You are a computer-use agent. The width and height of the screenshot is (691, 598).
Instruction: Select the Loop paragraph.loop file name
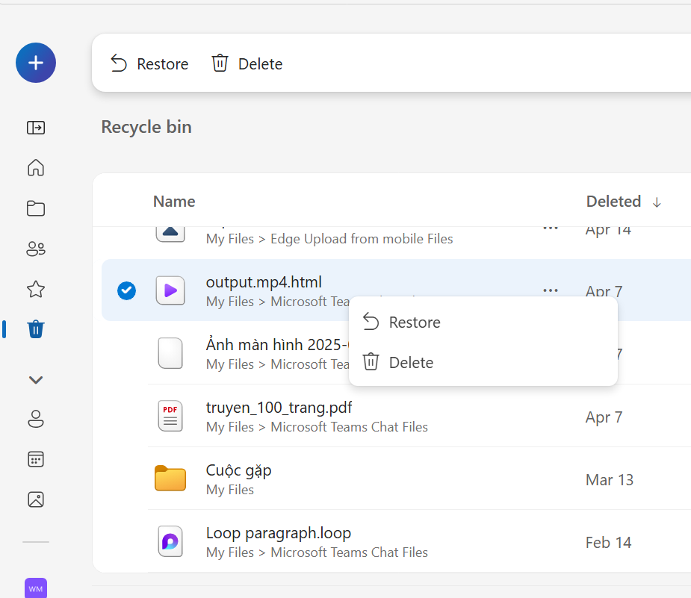coord(279,533)
